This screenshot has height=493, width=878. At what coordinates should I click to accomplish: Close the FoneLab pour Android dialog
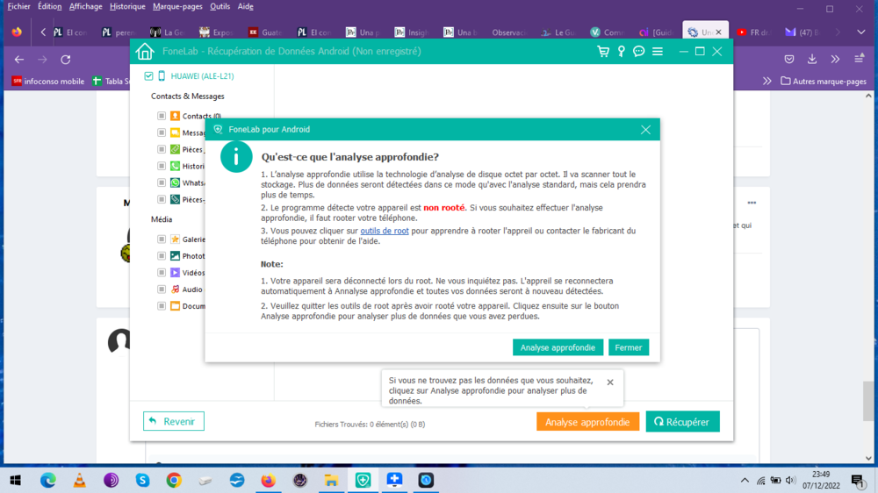tap(645, 130)
